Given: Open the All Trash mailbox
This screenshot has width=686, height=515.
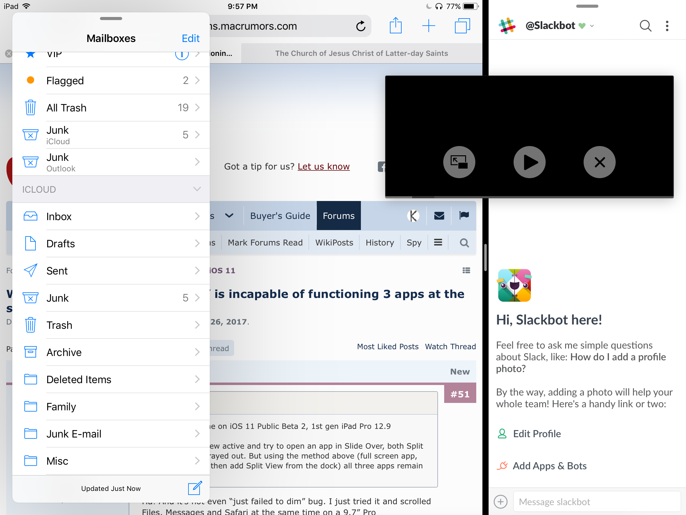Looking at the screenshot, I should point(111,108).
